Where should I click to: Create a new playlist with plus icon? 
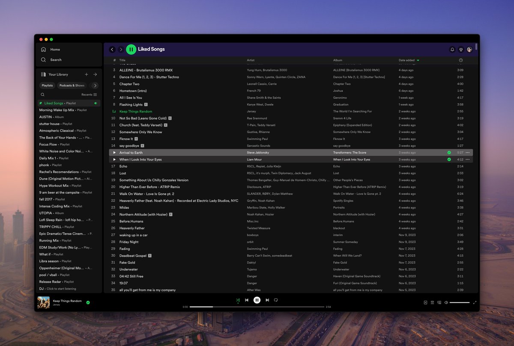point(87,74)
